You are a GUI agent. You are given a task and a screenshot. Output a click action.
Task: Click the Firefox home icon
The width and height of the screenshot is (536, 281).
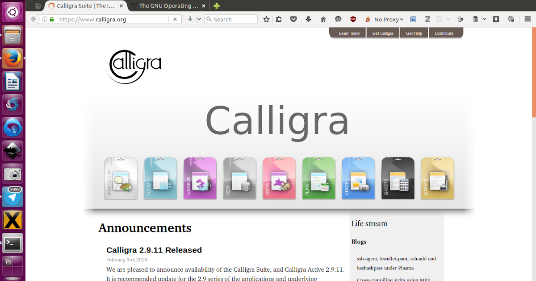[323, 19]
